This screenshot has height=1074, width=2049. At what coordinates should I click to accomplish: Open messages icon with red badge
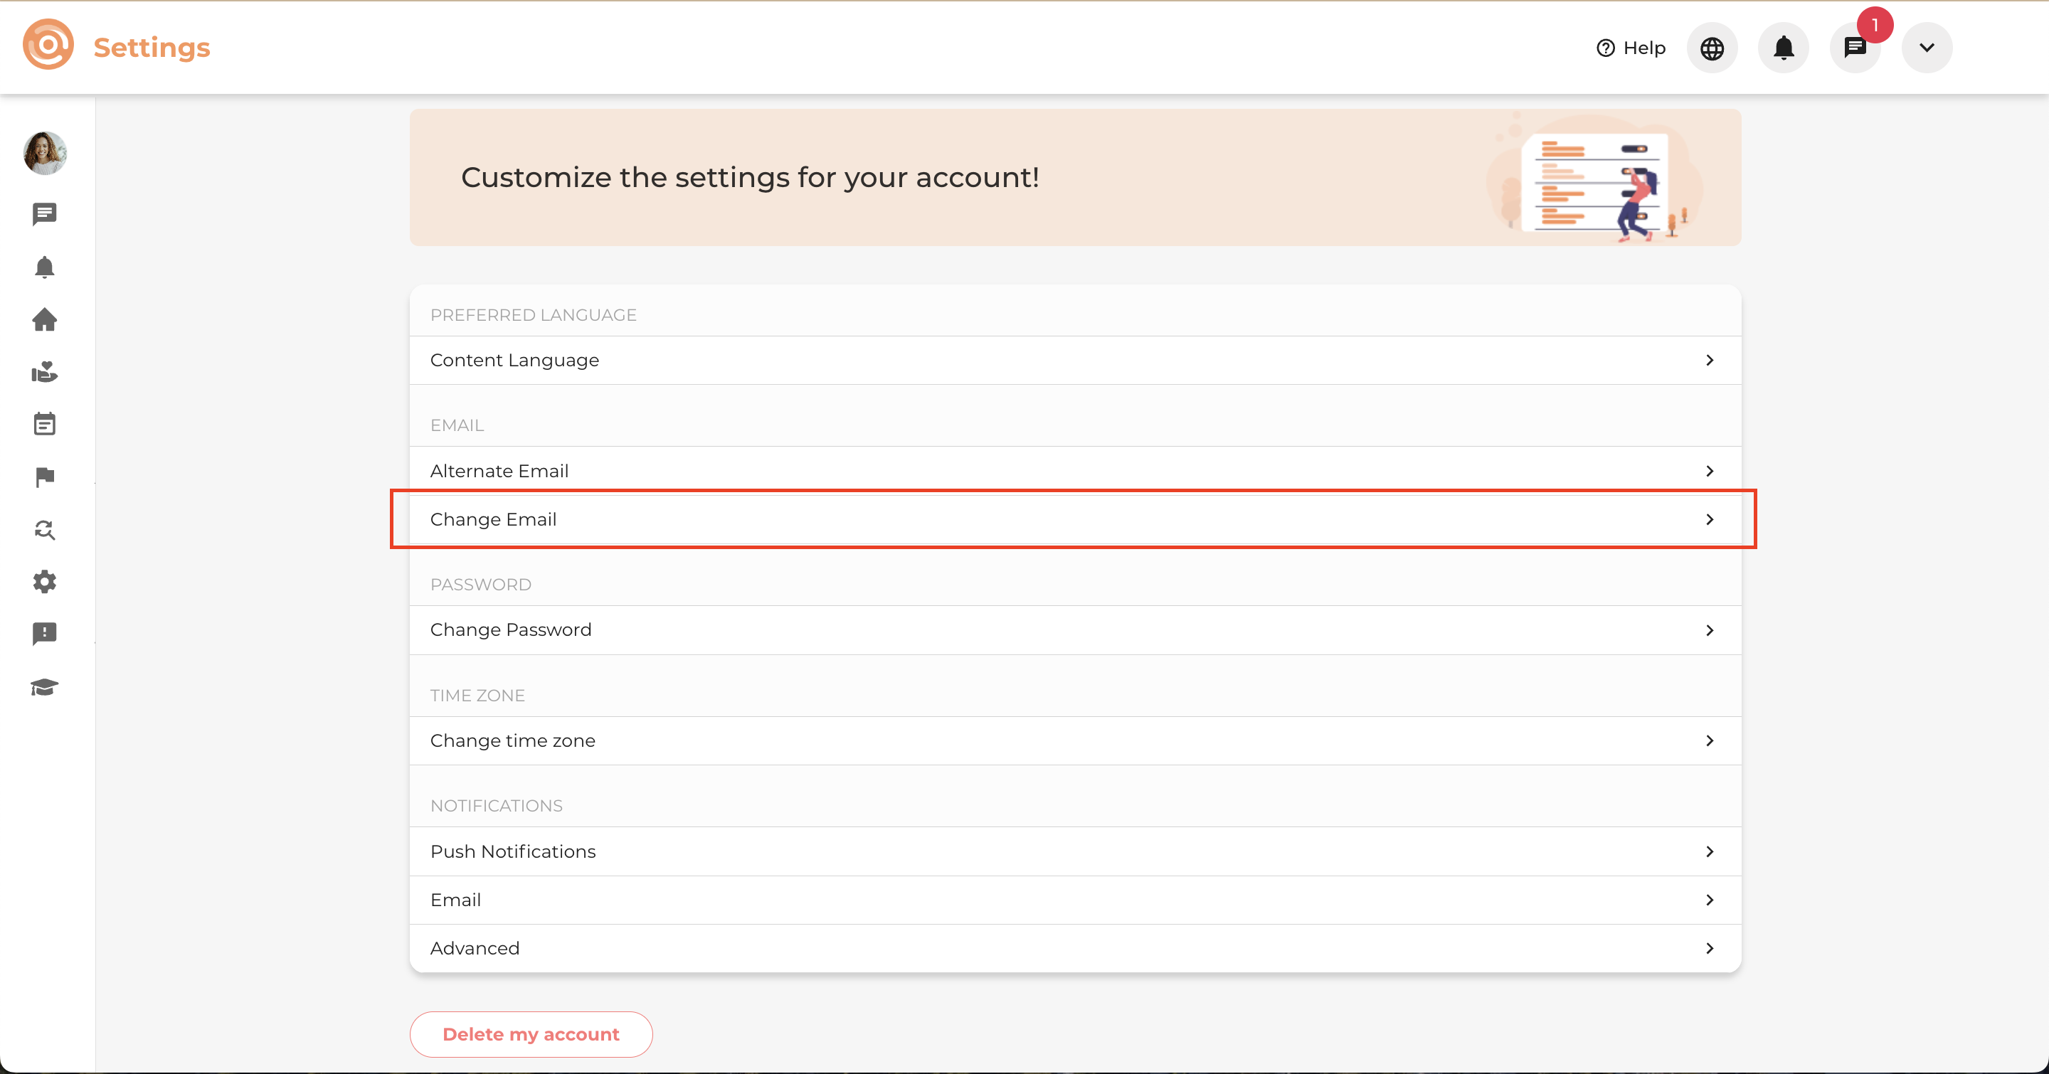coord(1855,48)
